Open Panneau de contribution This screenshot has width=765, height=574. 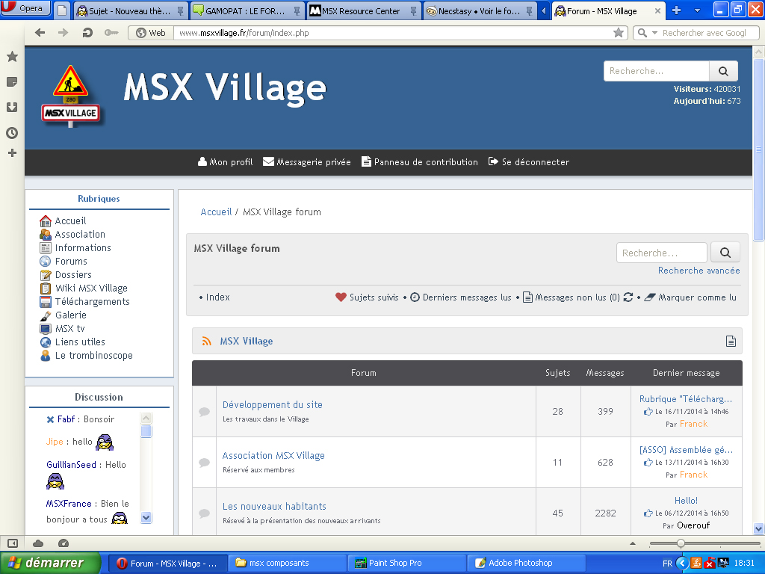[x=420, y=162]
